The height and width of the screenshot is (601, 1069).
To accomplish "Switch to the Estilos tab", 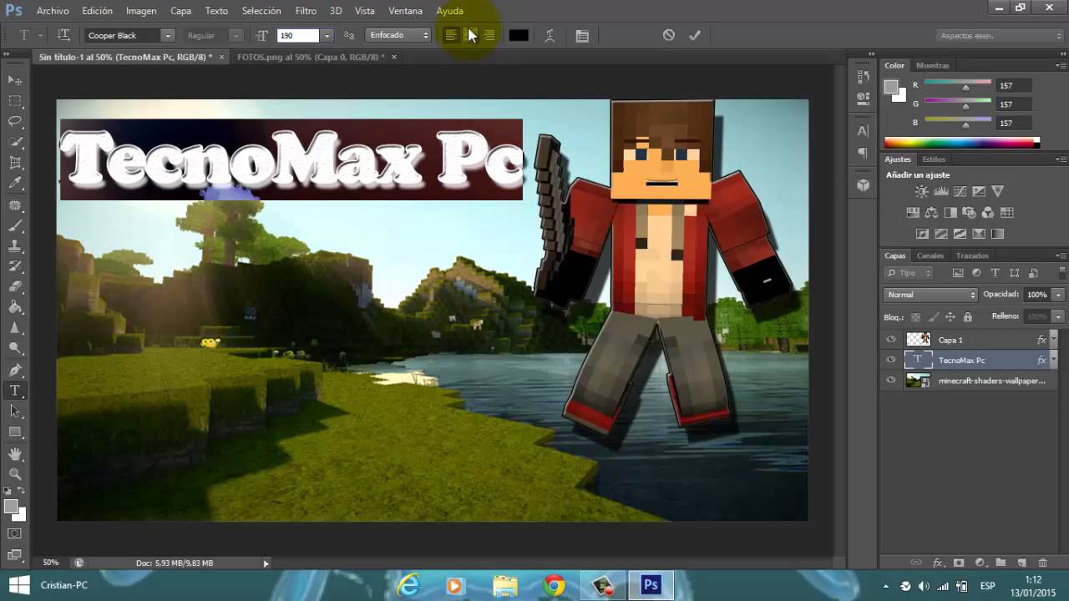I will [934, 159].
